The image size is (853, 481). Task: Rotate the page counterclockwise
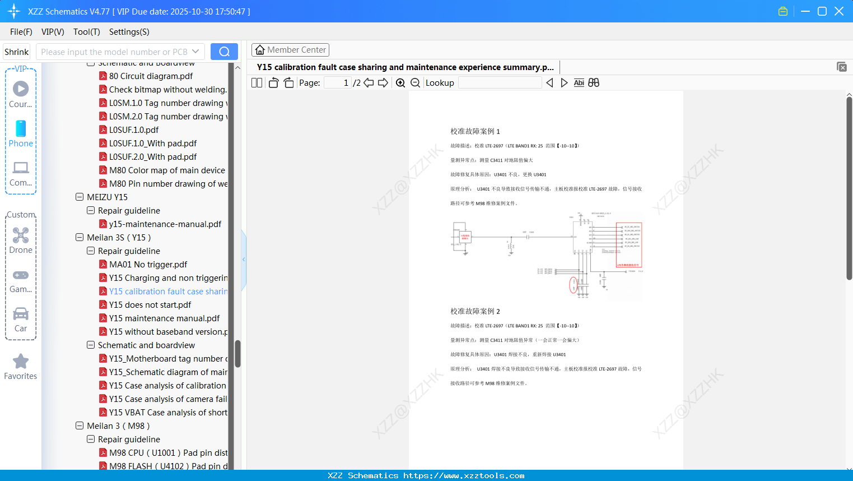(x=273, y=83)
